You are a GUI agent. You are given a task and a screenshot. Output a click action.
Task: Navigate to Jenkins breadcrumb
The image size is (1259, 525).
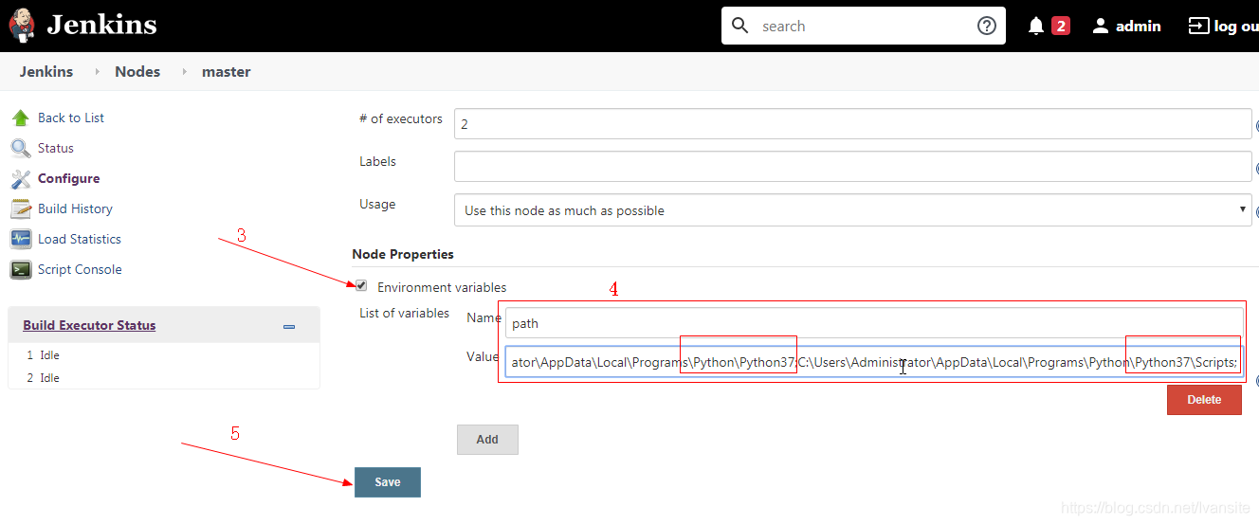(46, 72)
